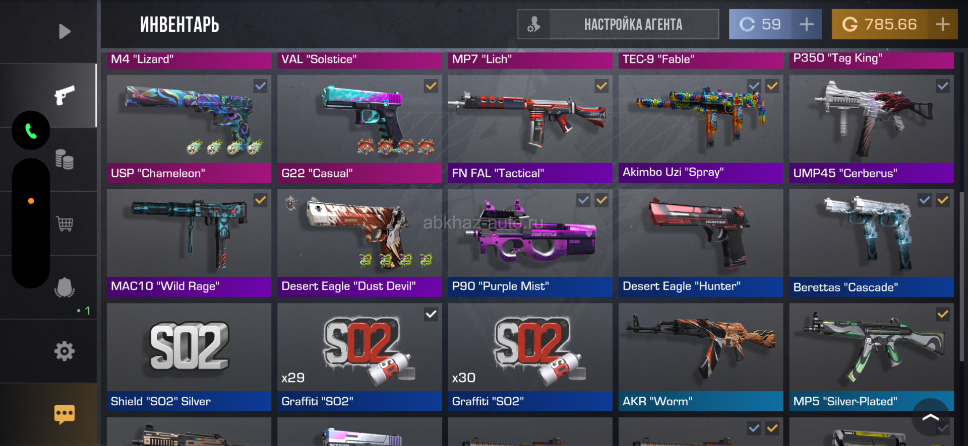This screenshot has height=446, width=968.
Task: Open the chat speech bubble icon
Action: (x=65, y=414)
